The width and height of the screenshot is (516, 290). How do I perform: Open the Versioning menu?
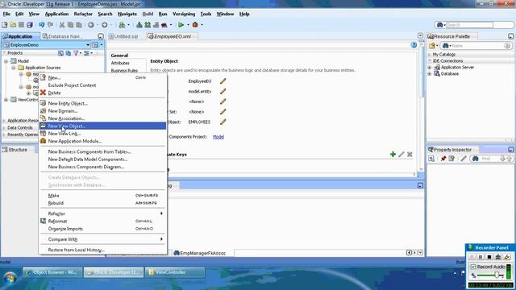point(184,14)
